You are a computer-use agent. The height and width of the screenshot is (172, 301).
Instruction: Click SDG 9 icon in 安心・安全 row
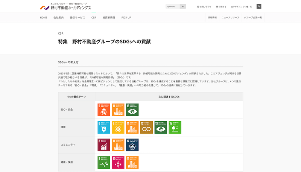click(x=104, y=110)
